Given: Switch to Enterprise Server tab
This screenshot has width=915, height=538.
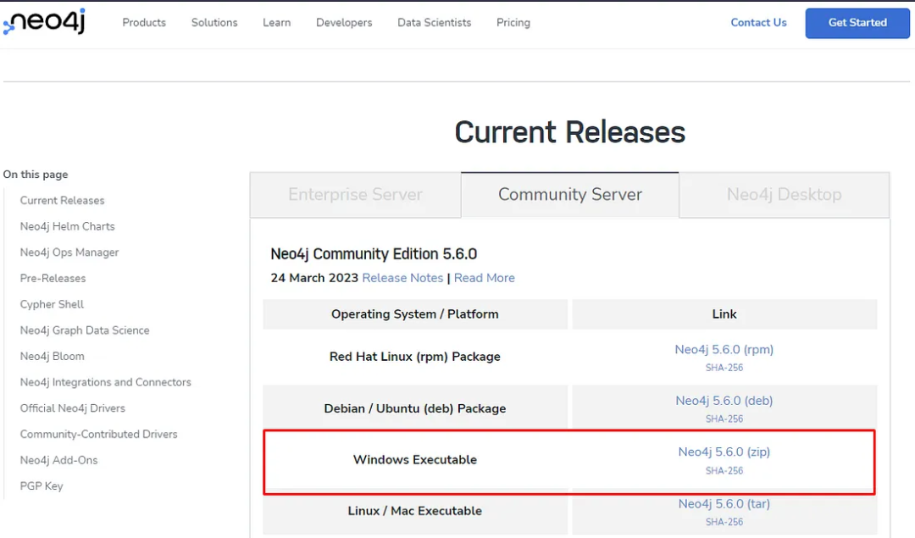Looking at the screenshot, I should 355,195.
